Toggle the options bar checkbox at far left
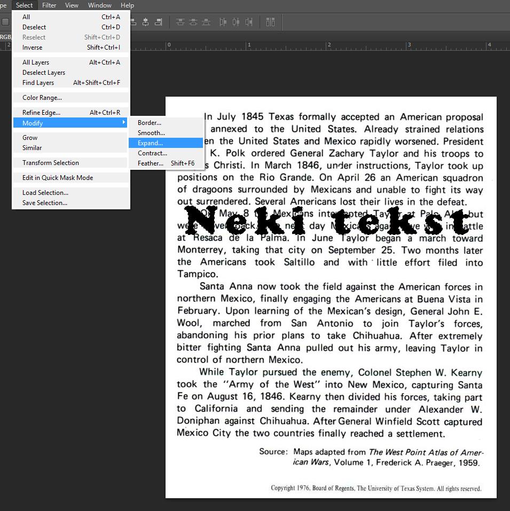The image size is (510, 511). (x=5, y=22)
